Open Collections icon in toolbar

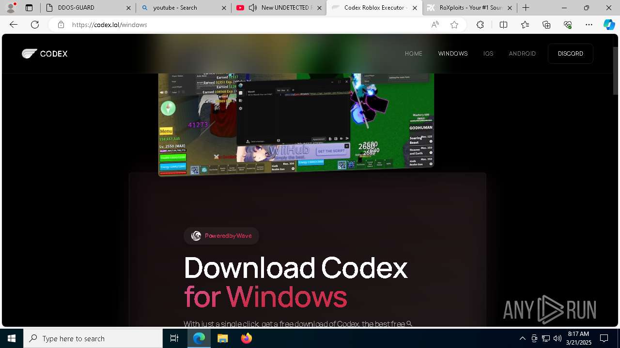[x=546, y=25]
